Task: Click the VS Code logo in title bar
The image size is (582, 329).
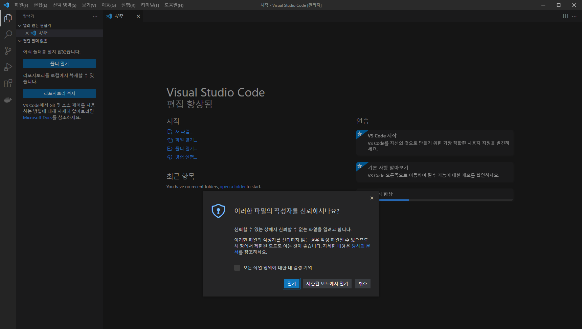Action: click(6, 5)
